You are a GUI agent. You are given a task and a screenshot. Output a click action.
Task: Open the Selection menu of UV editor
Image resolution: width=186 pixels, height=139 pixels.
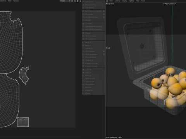click(x=3, y=1)
